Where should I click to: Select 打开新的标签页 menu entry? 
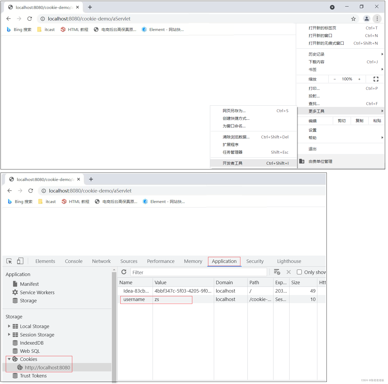pos(340,28)
